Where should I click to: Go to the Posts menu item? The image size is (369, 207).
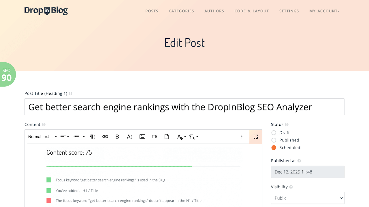(152, 11)
